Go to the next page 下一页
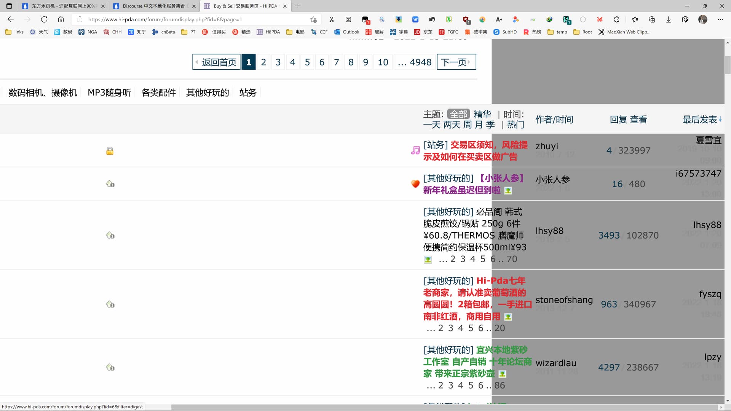 point(456,62)
